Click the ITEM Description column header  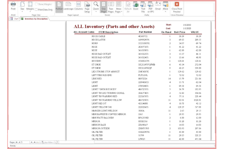tap(108, 32)
